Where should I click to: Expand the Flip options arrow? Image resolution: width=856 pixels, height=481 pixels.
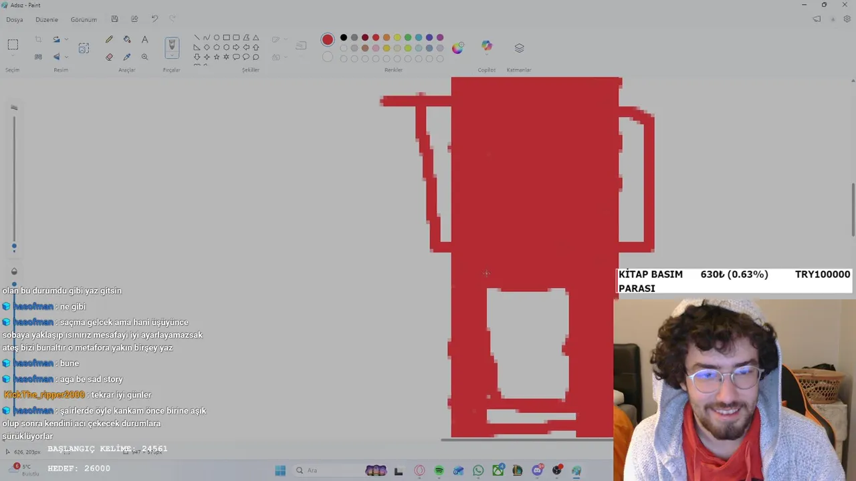click(x=66, y=57)
